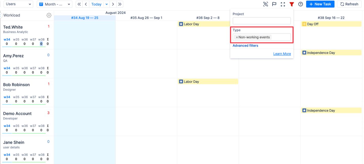Go to next period with right arrow
364x164 pixels.
113,4
